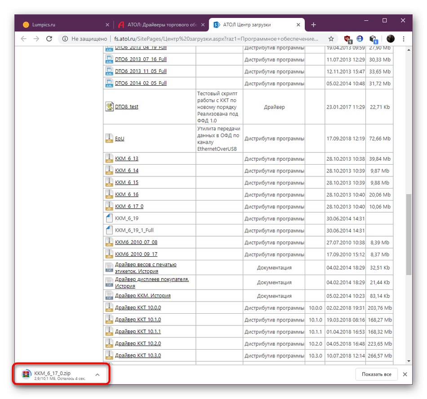
Task: Click the txt icon beside Драйвер ККМ. История
Action: tap(109, 295)
